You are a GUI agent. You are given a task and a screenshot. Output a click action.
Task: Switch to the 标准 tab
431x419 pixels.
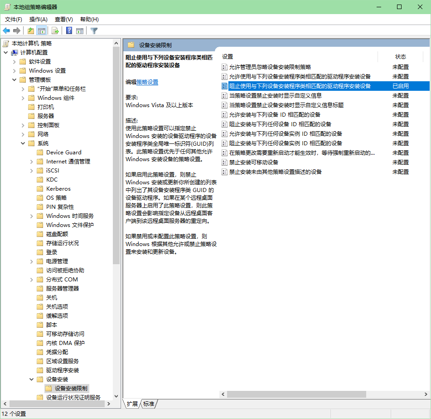pos(149,404)
